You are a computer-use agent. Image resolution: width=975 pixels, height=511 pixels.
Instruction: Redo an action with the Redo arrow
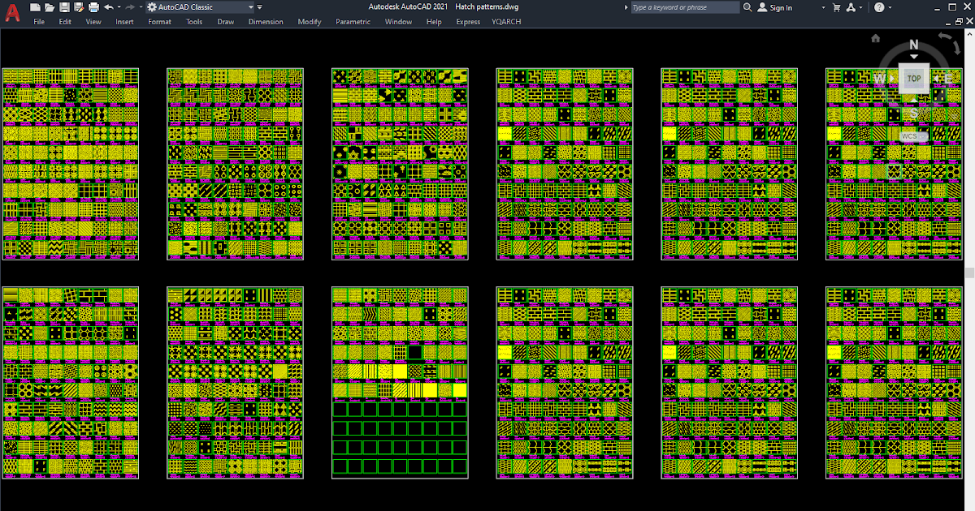coord(131,6)
